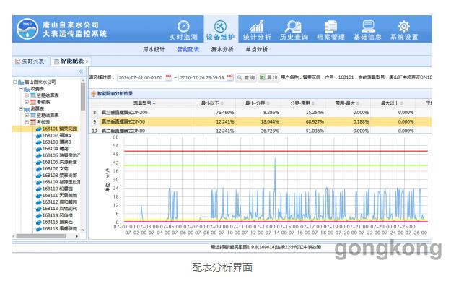Open the 档案管理 documents icon
The width and height of the screenshot is (451, 281).
tap(330, 26)
